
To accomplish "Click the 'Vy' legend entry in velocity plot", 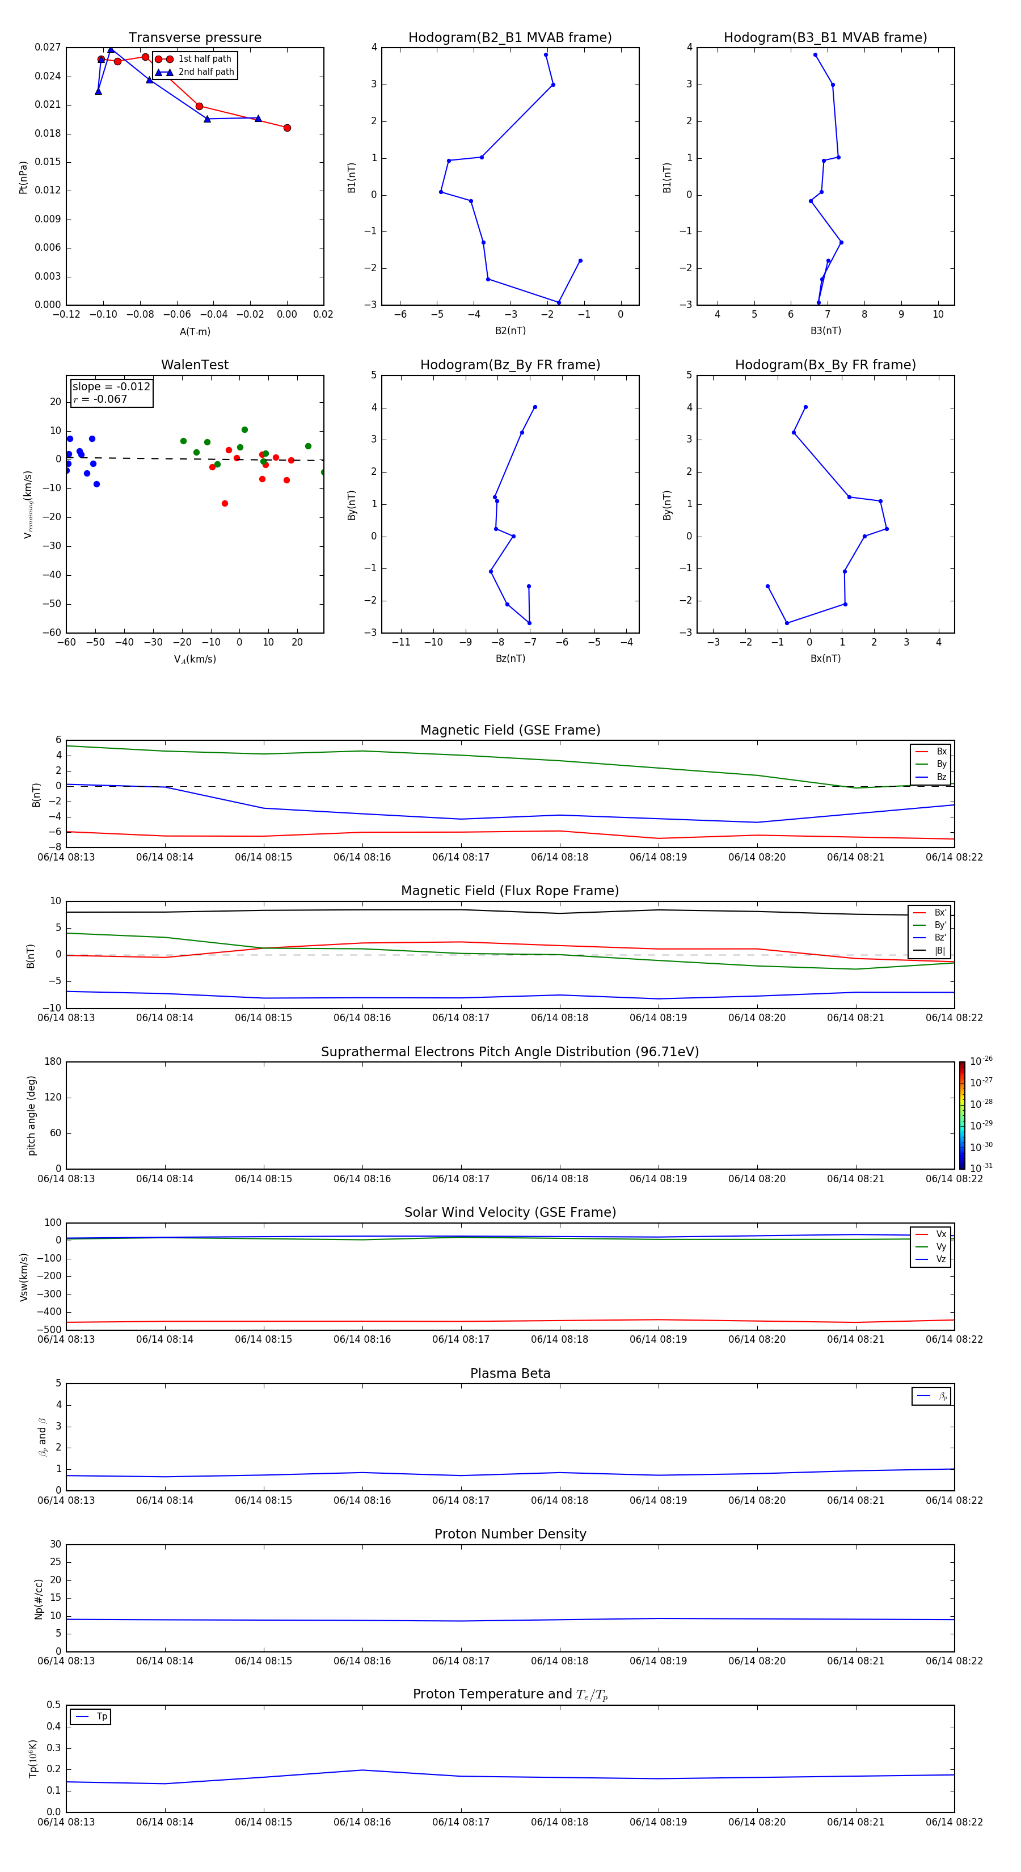I will tap(931, 1246).
